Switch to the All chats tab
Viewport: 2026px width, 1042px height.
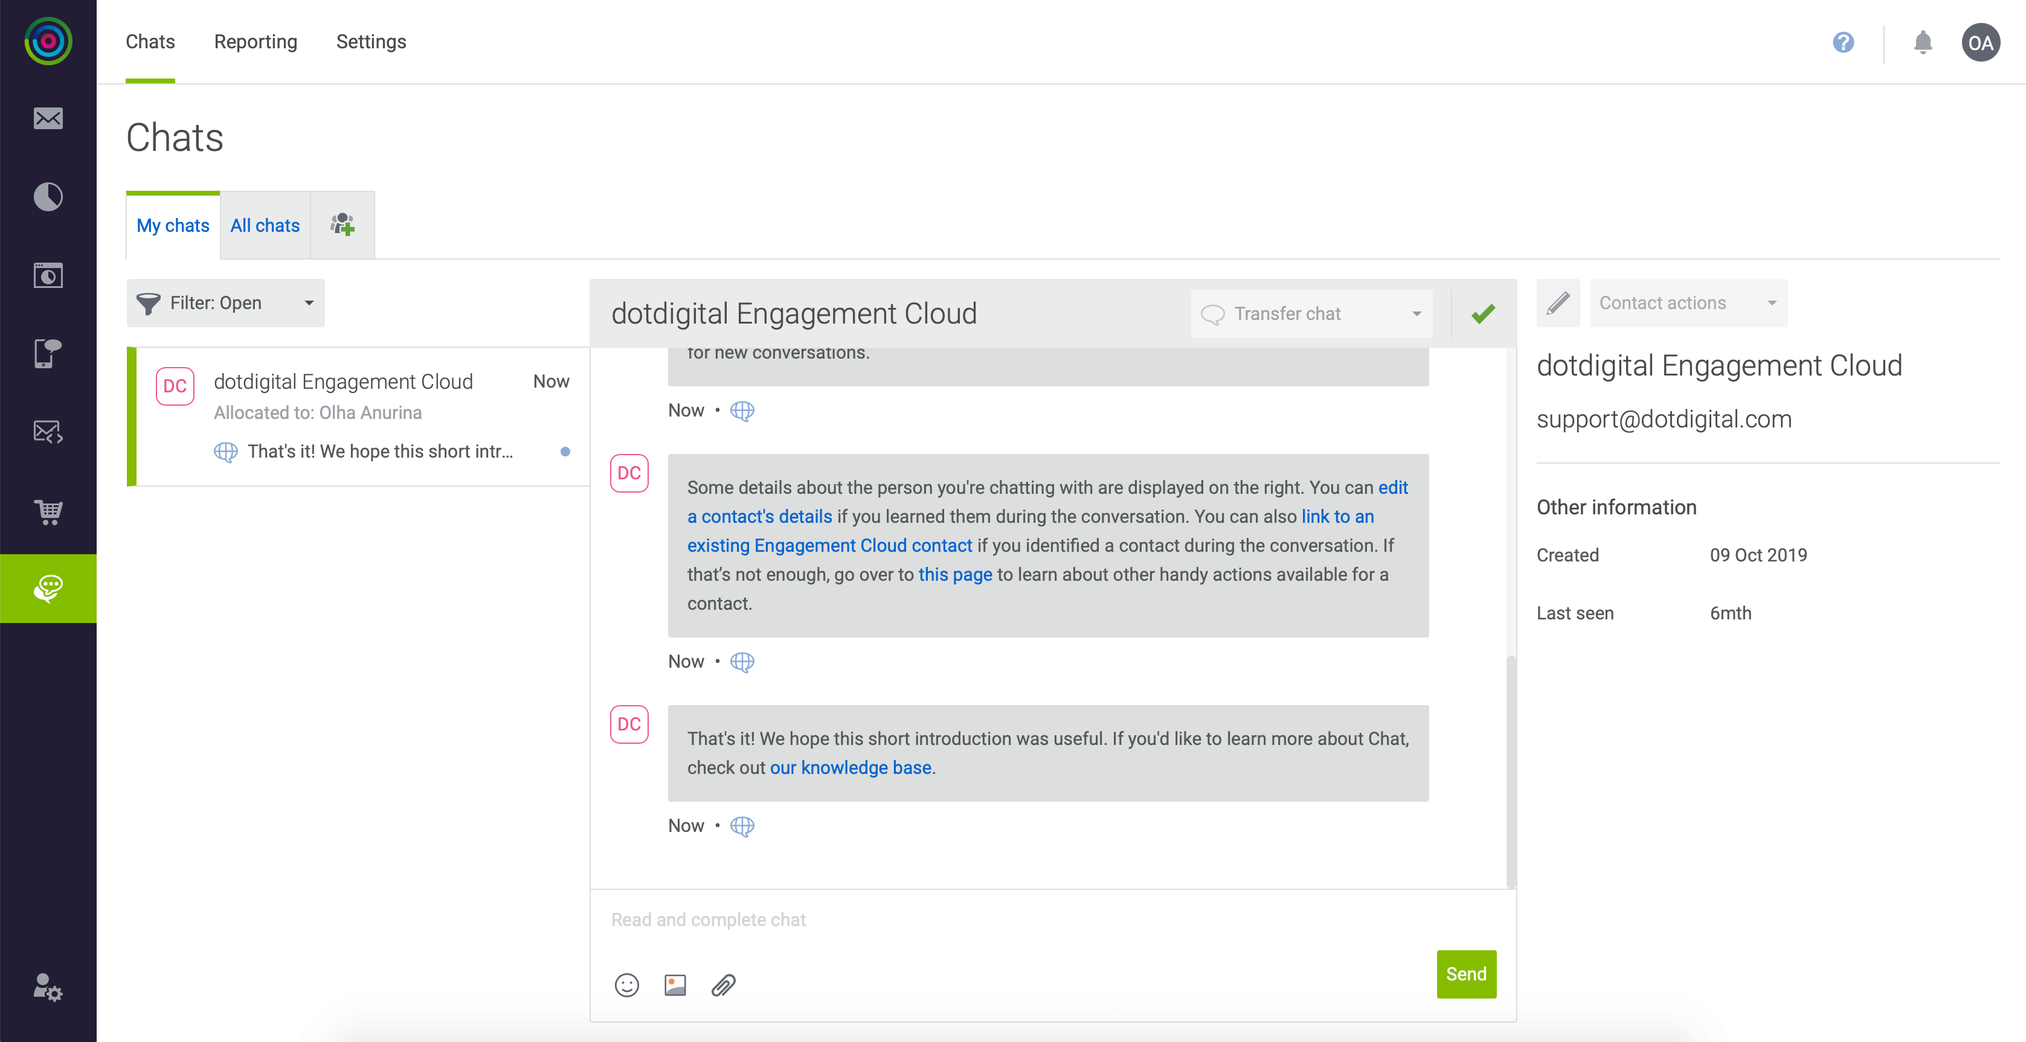point(265,226)
